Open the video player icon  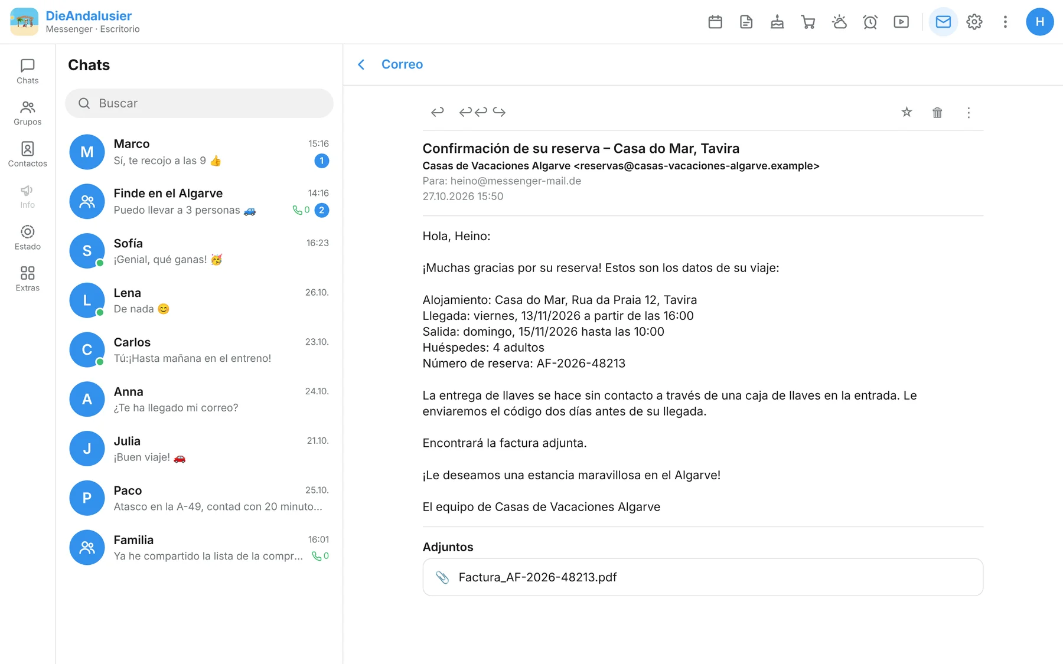coord(901,22)
